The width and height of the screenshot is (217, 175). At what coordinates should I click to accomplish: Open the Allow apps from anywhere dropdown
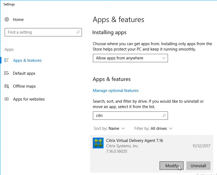click(x=130, y=58)
